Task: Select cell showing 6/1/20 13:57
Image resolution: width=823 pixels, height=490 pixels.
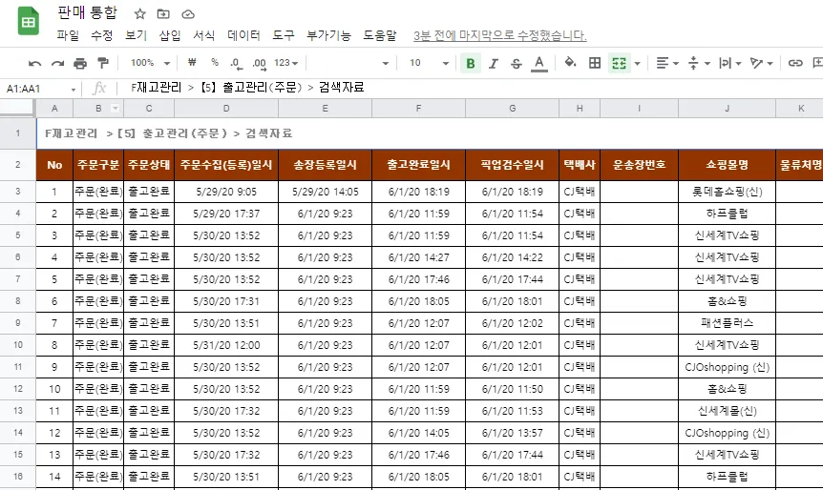Action: tap(513, 433)
